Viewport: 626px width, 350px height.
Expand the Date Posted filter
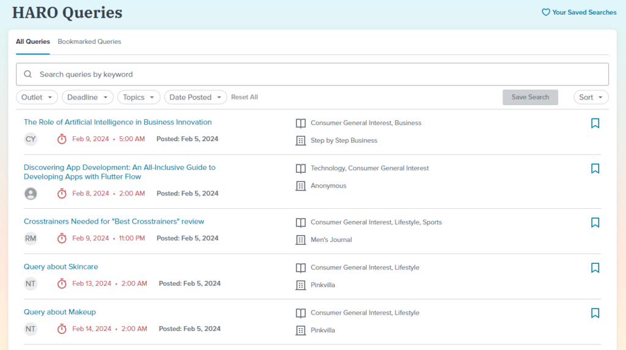point(195,97)
